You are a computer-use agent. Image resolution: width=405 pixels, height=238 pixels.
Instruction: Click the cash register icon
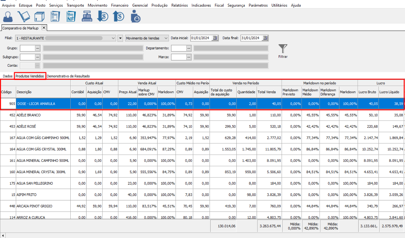tap(87, 17)
